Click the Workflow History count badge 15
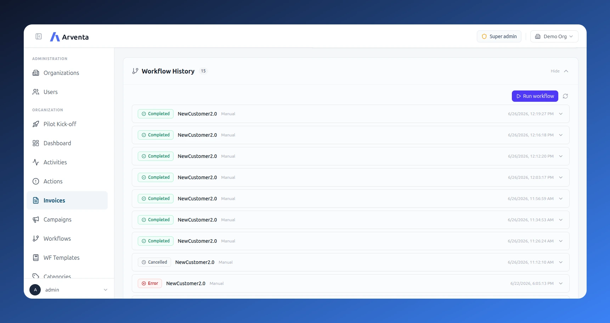610x323 pixels. coord(203,71)
